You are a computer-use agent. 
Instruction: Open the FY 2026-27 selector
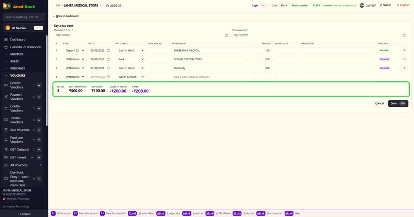[114, 5]
